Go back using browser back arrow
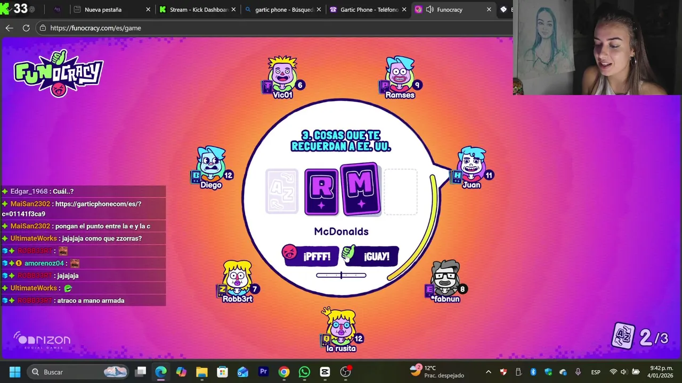Image resolution: width=682 pixels, height=383 pixels. (9, 28)
